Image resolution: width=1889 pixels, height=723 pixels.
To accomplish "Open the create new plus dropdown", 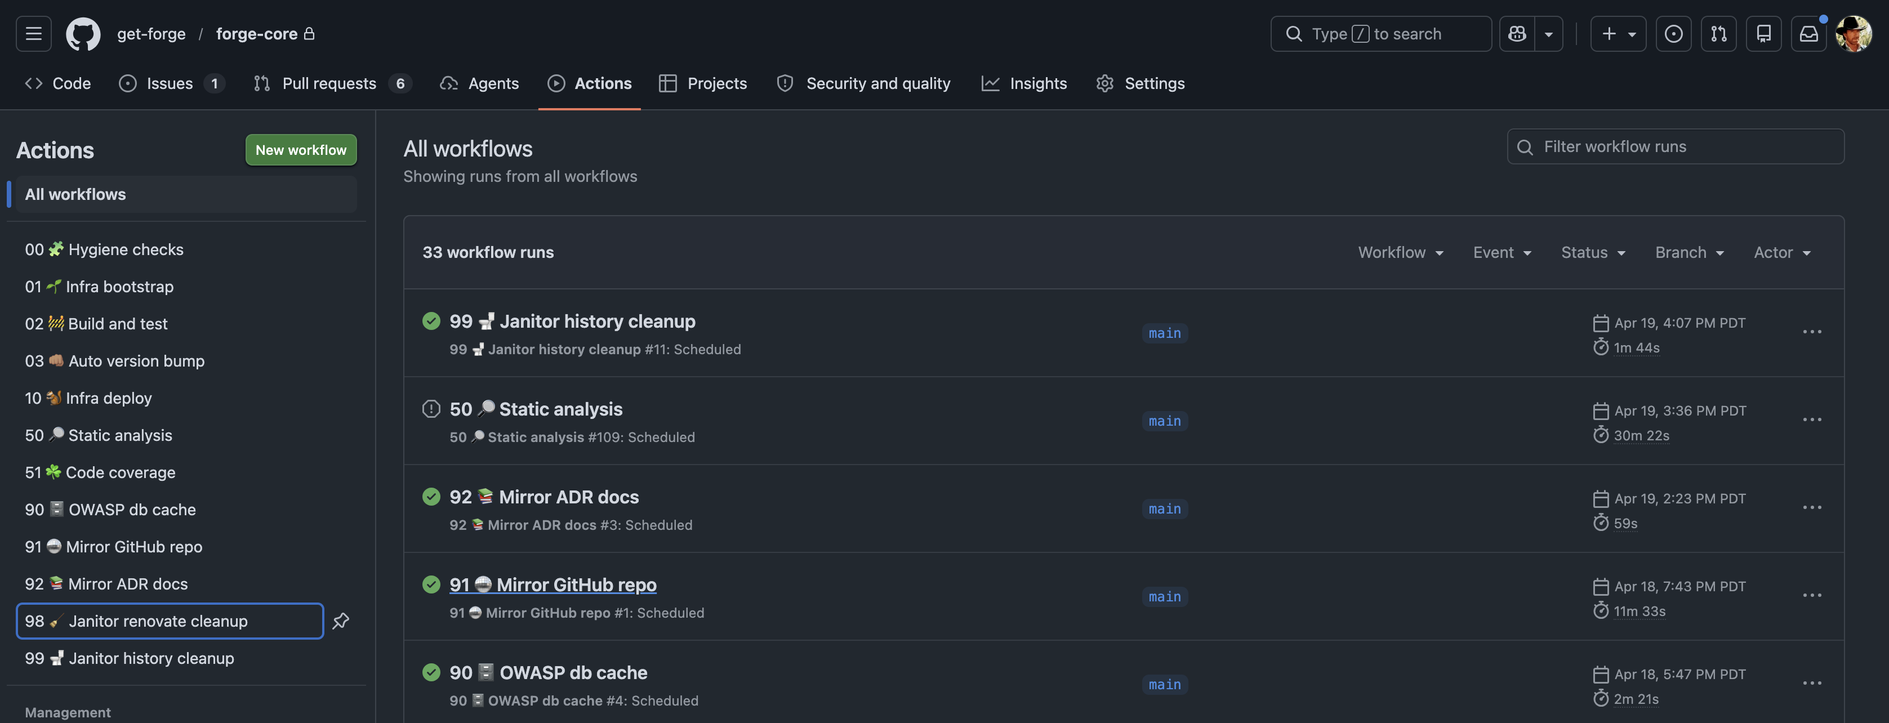I will [x=1618, y=34].
